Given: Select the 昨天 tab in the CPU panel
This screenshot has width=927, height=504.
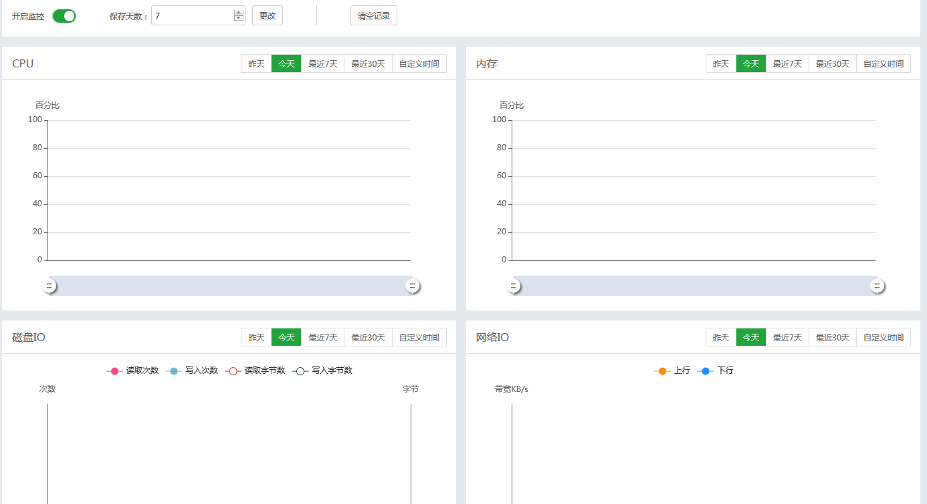Looking at the screenshot, I should tap(256, 63).
